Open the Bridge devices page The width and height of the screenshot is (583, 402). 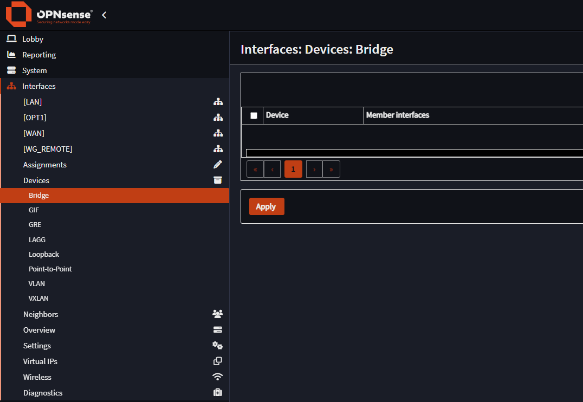[114, 195]
